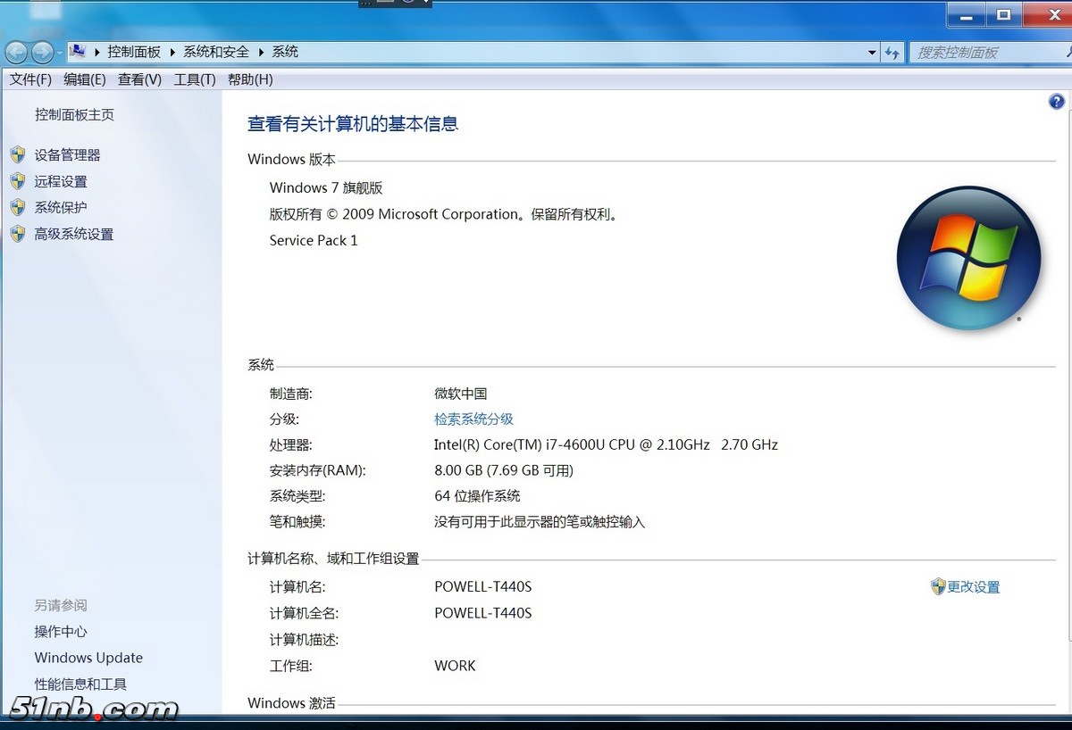Click shield icon next to 远程设置
Viewport: 1072px width, 730px height.
(18, 181)
